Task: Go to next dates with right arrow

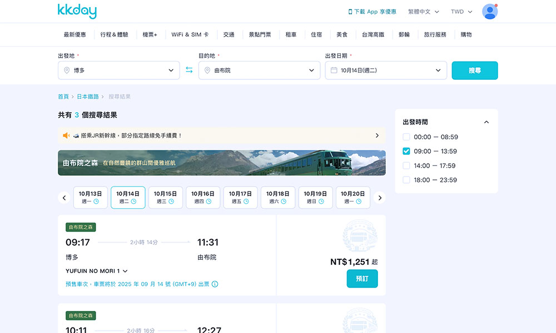Action: coord(379,198)
